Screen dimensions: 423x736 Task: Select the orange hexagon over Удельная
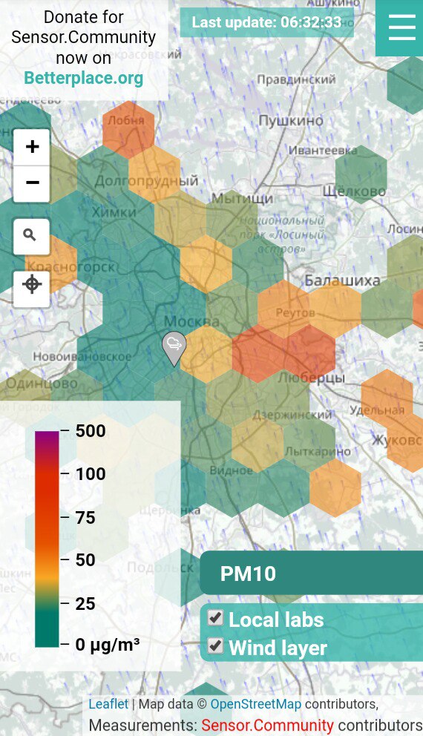387,399
